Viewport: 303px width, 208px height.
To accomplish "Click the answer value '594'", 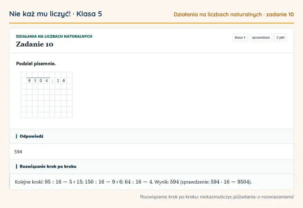I will 18,152.
